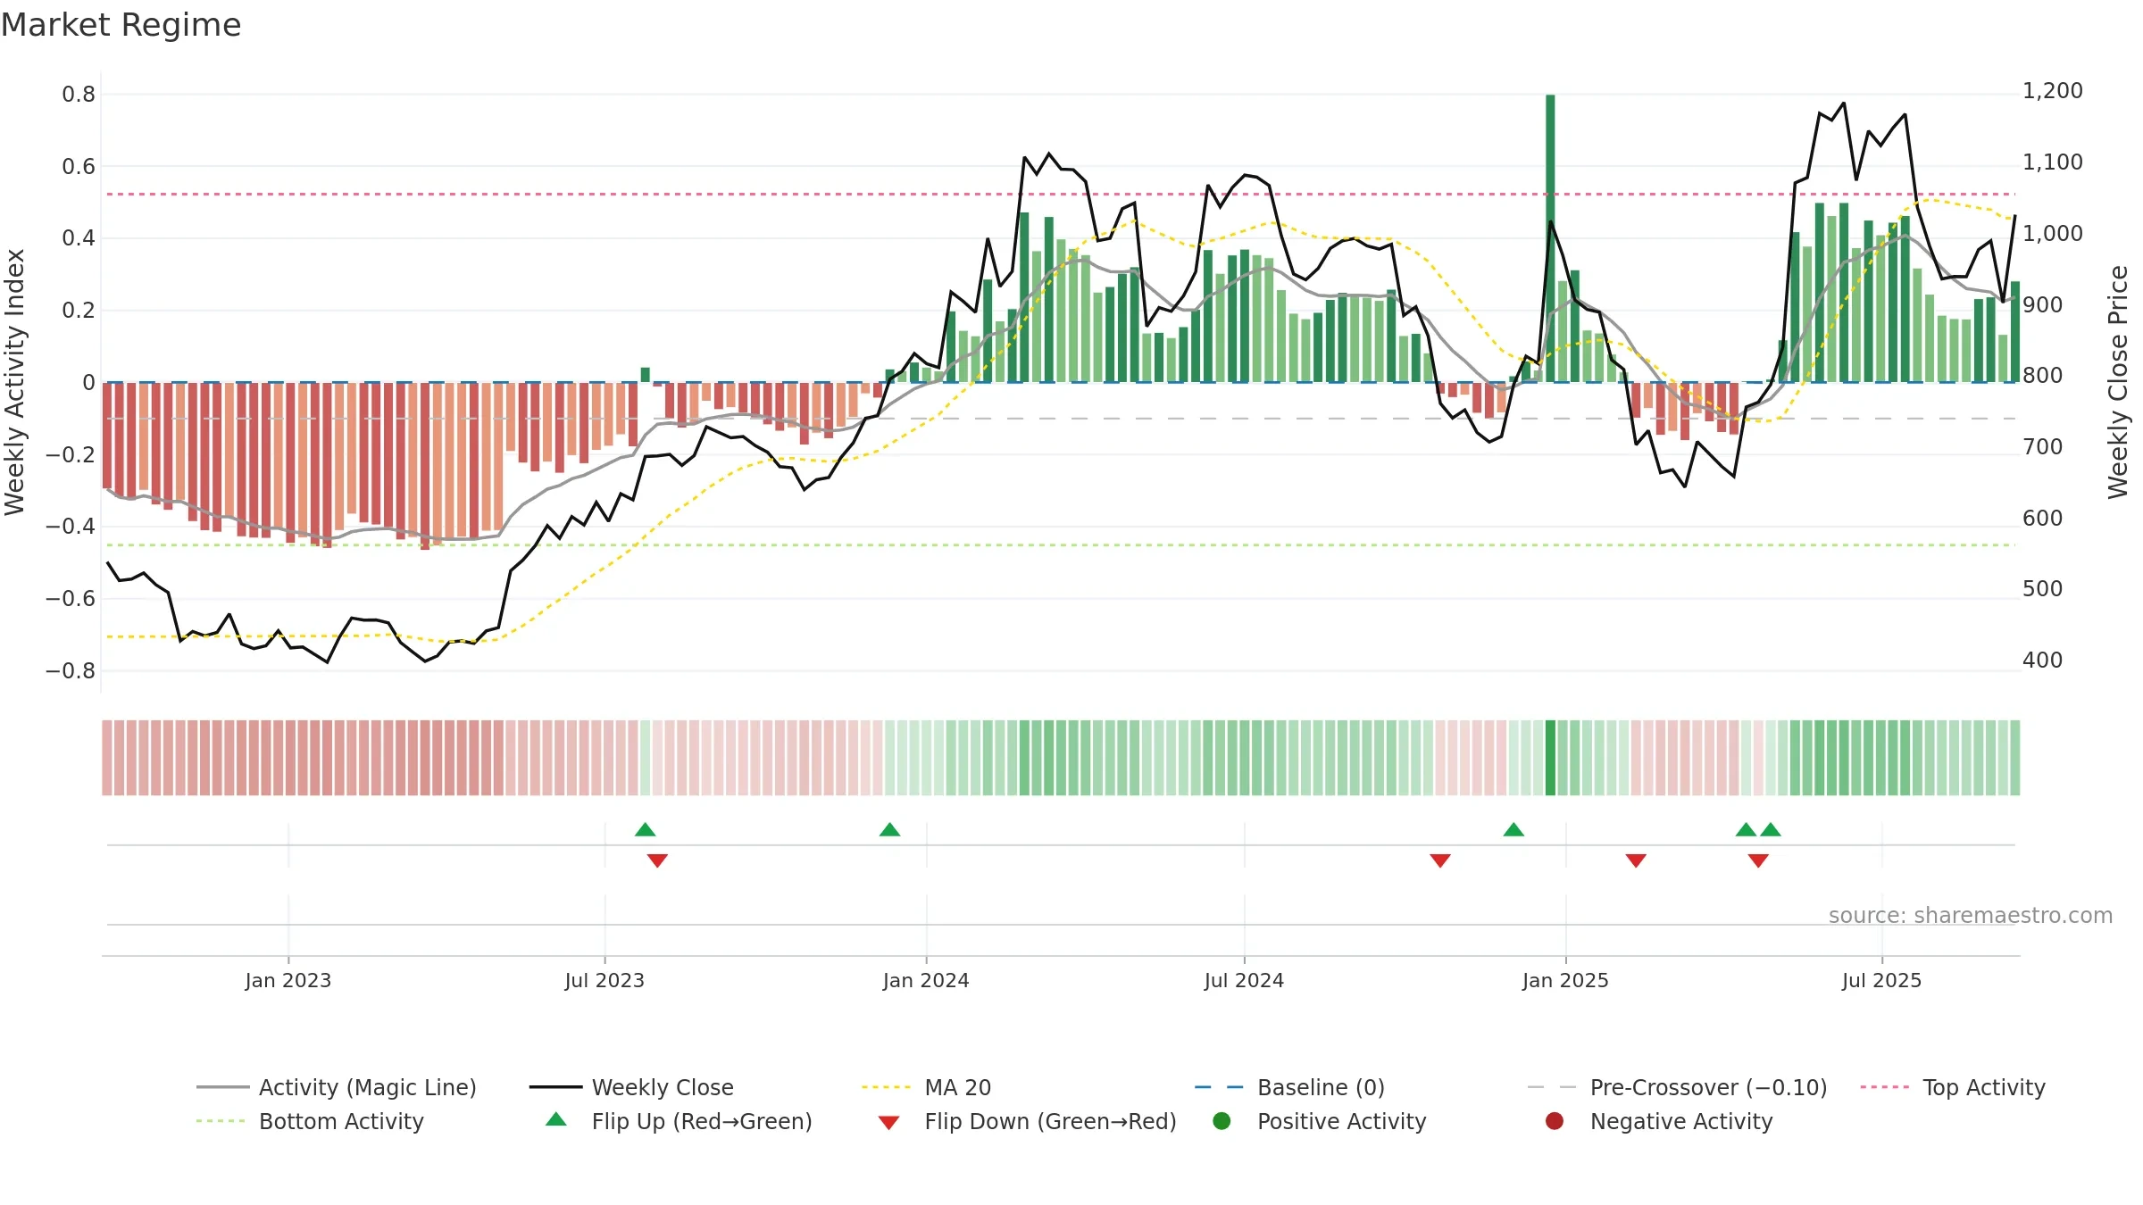Click the green Positive Activity circle in legend
The image size is (2143, 1205).
coord(1222,1121)
